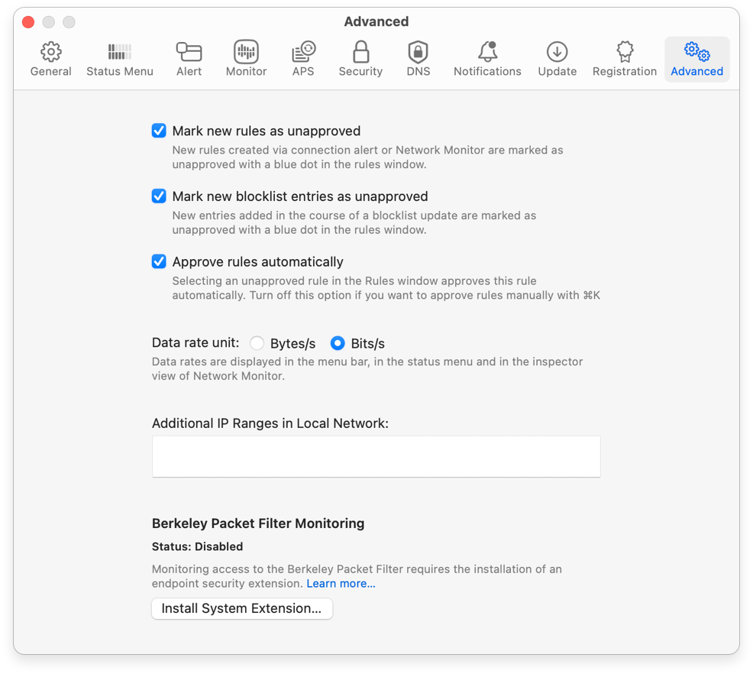Select Bits/s data rate unit
This screenshot has height=674, width=753.
click(338, 343)
